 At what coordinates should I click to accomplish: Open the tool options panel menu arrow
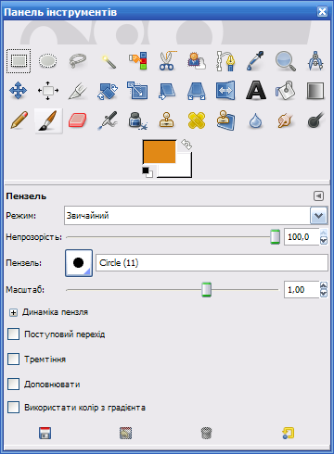pos(318,195)
